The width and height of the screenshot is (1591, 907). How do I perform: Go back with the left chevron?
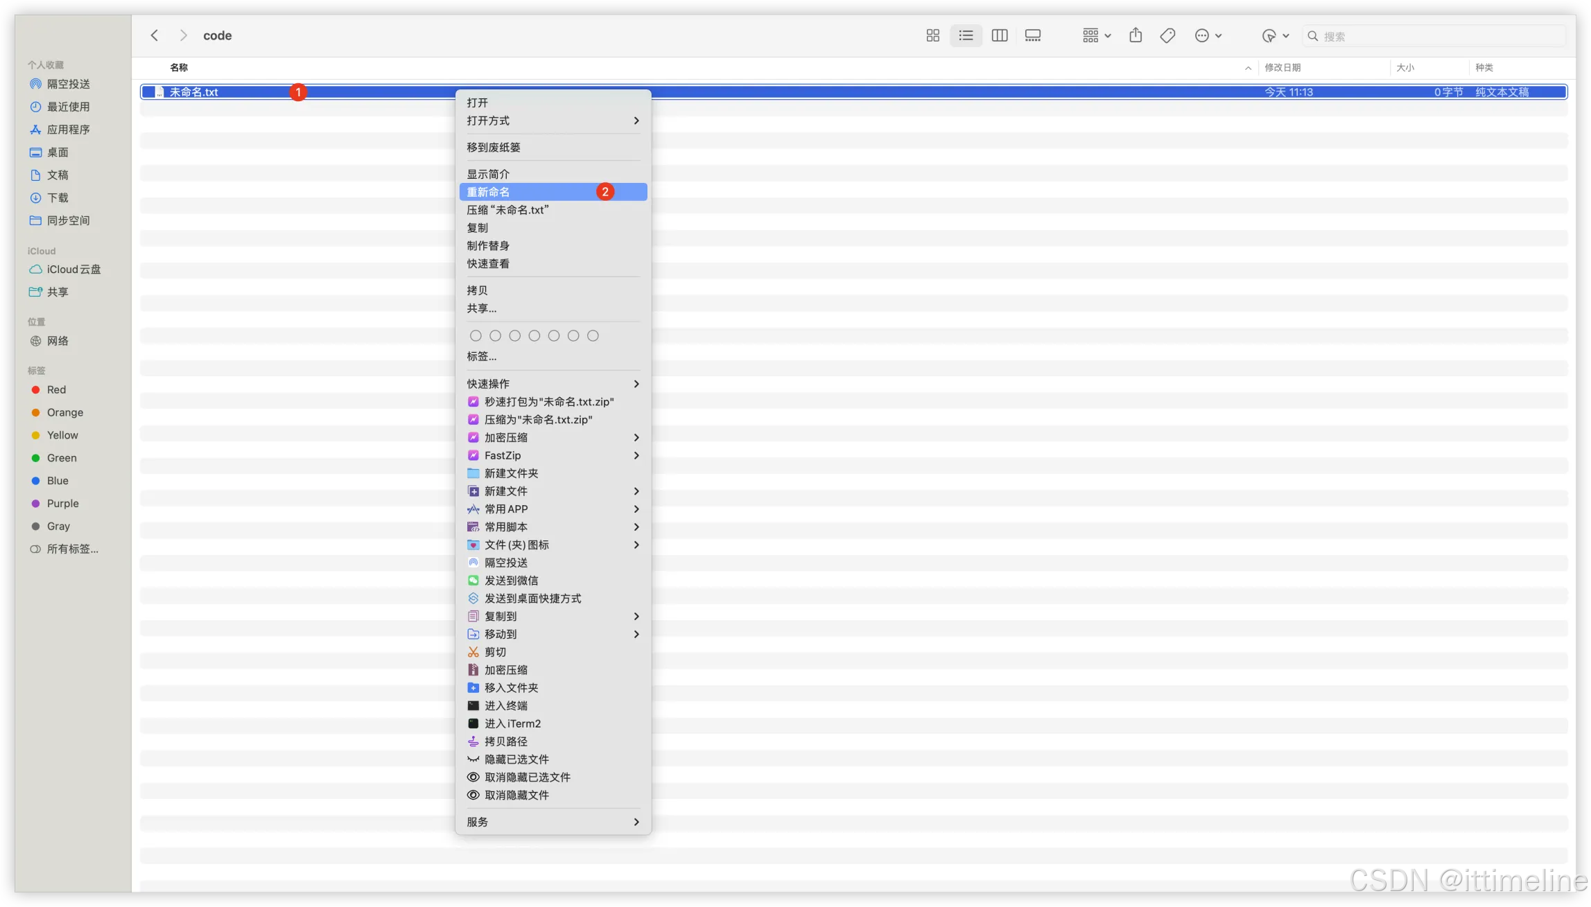click(x=155, y=35)
